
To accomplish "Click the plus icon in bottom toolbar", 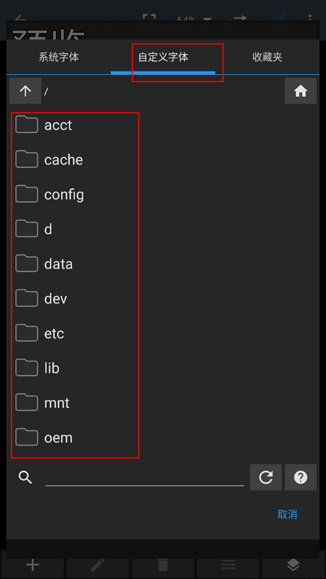I will pyautogui.click(x=33, y=565).
